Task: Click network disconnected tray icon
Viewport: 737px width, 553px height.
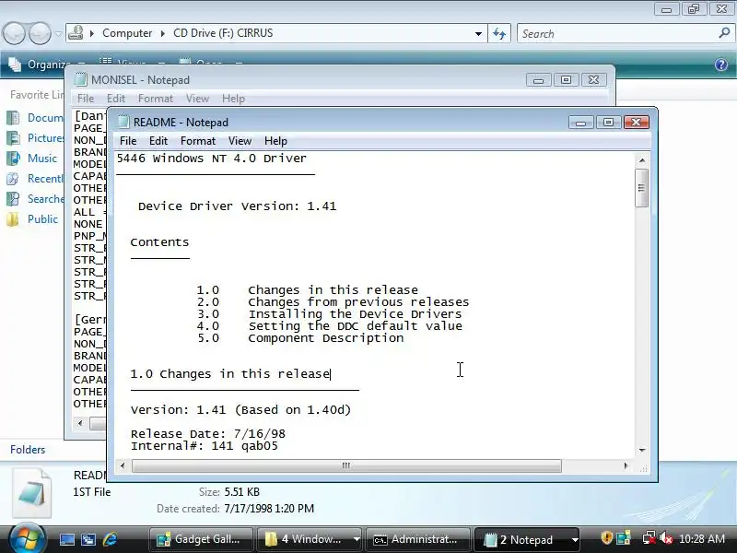Action: [x=649, y=538]
